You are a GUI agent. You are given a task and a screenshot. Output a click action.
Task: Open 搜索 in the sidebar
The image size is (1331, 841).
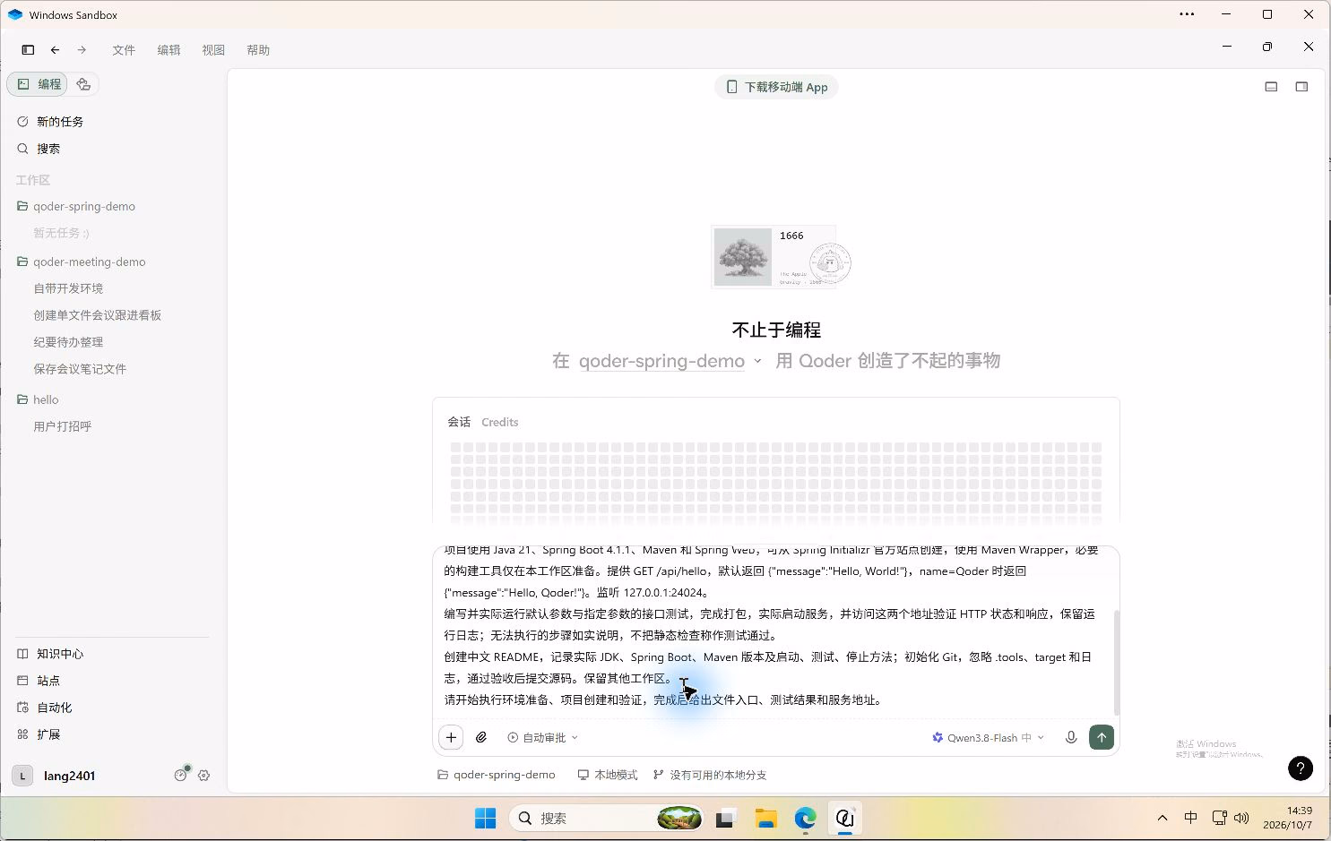point(48,149)
